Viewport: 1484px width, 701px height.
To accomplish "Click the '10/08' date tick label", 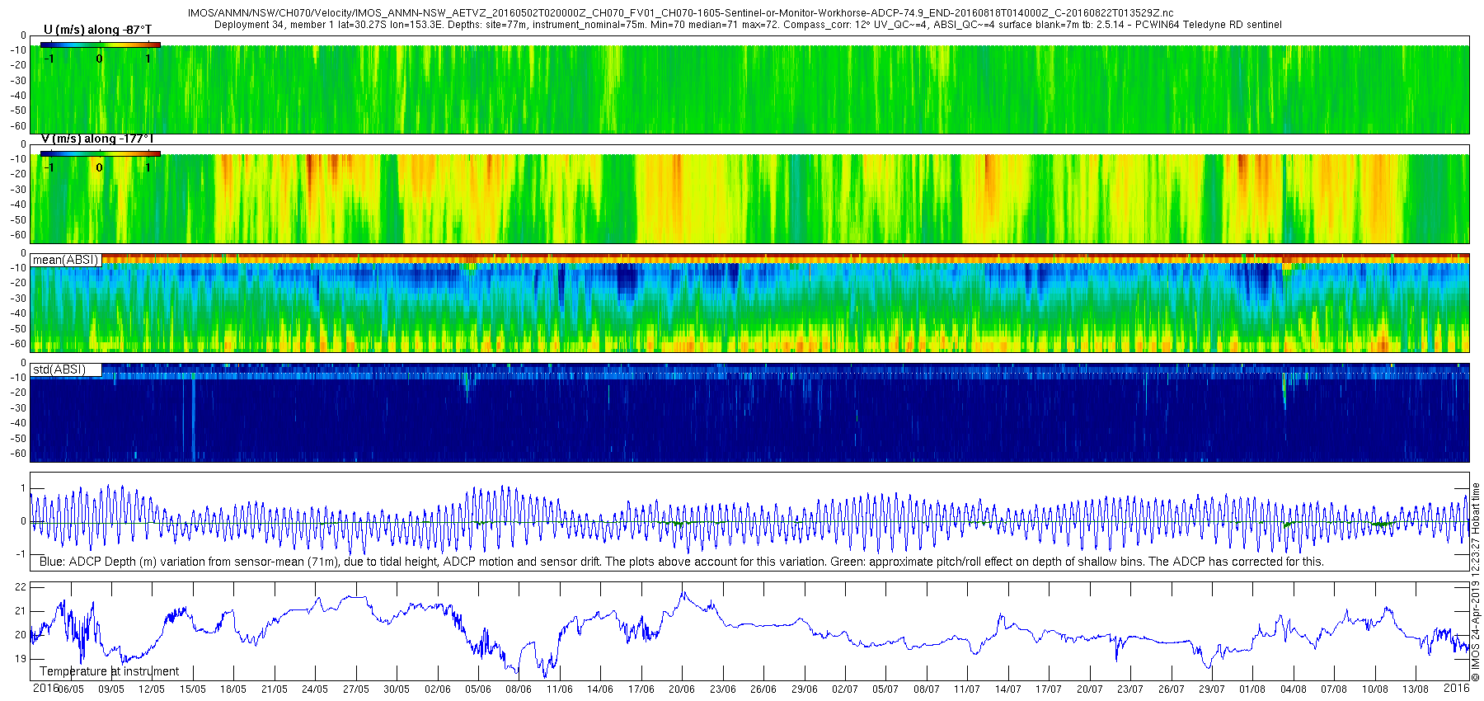I will 1375,689.
